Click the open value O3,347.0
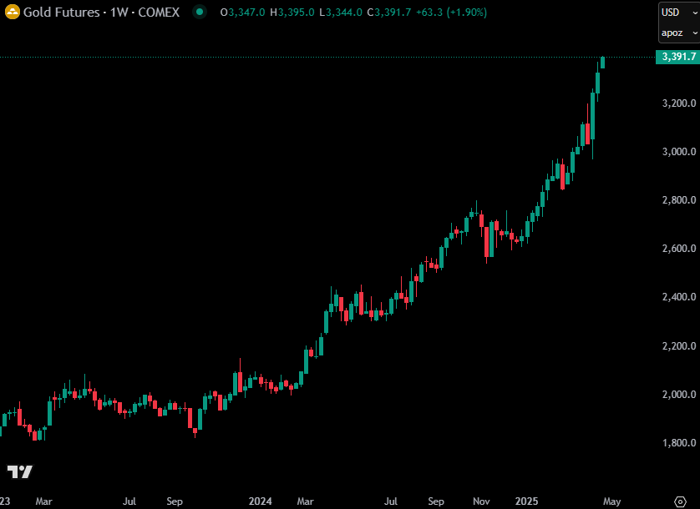700x509 pixels. 242,12
